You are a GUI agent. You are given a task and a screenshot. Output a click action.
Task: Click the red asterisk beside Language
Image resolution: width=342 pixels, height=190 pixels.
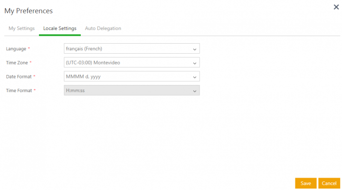click(29, 48)
